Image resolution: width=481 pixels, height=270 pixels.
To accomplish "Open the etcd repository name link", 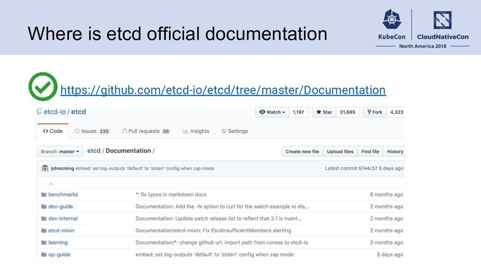I will point(78,112).
